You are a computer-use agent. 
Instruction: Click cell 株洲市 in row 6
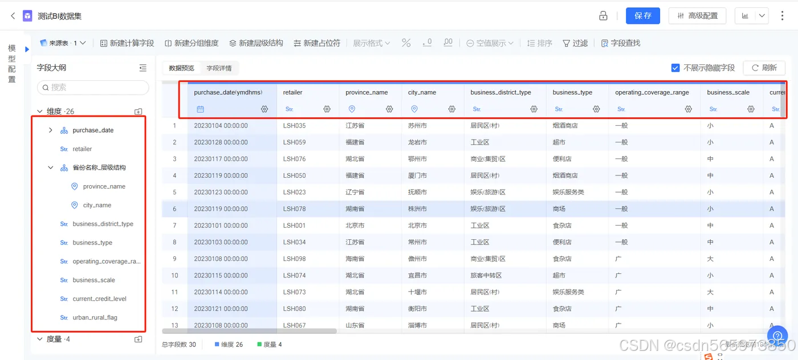point(417,209)
